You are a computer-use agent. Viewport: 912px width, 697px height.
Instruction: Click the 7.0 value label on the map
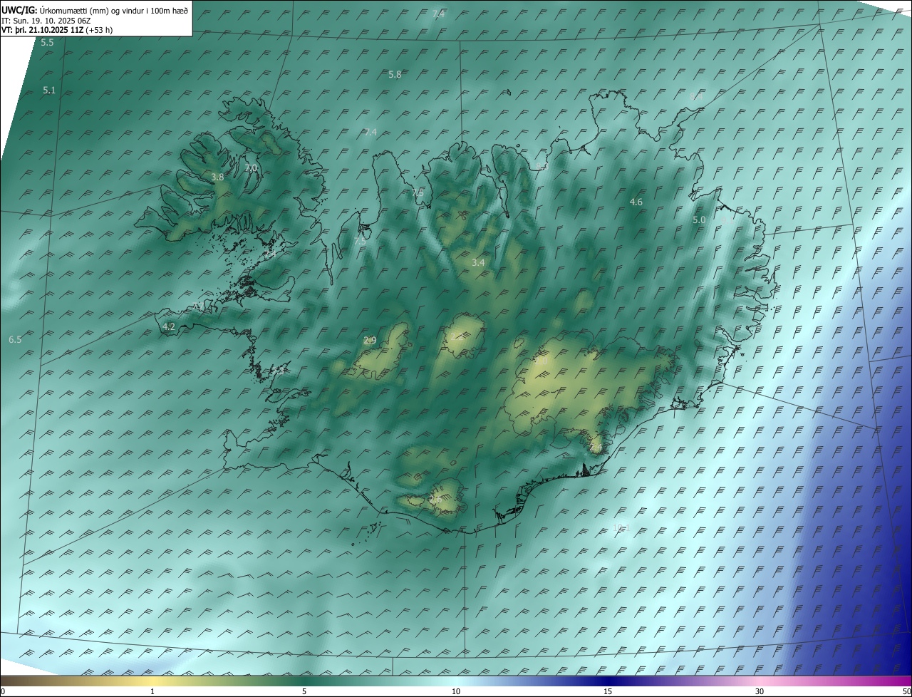[251, 168]
